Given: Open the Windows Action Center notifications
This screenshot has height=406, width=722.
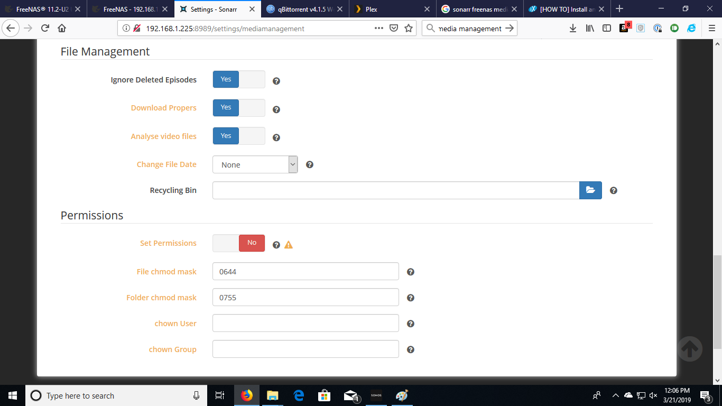Looking at the screenshot, I should click(x=705, y=395).
